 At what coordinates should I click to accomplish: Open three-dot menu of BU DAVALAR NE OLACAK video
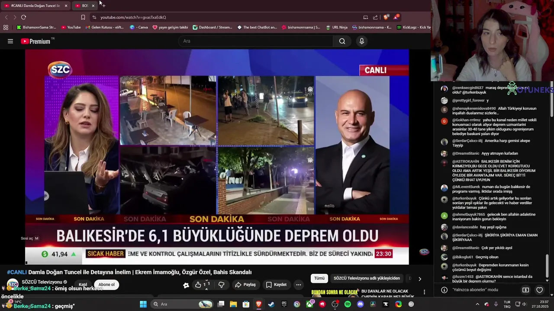[x=424, y=292]
